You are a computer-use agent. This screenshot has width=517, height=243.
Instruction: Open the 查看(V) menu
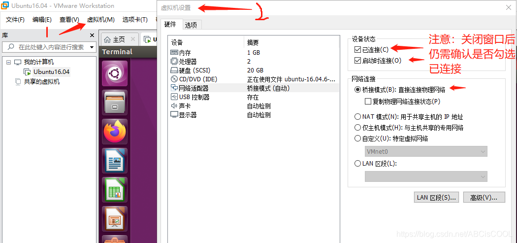(x=69, y=20)
